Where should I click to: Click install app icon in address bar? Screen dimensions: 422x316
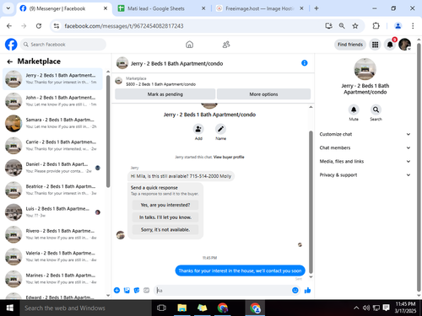pyautogui.click(x=328, y=26)
